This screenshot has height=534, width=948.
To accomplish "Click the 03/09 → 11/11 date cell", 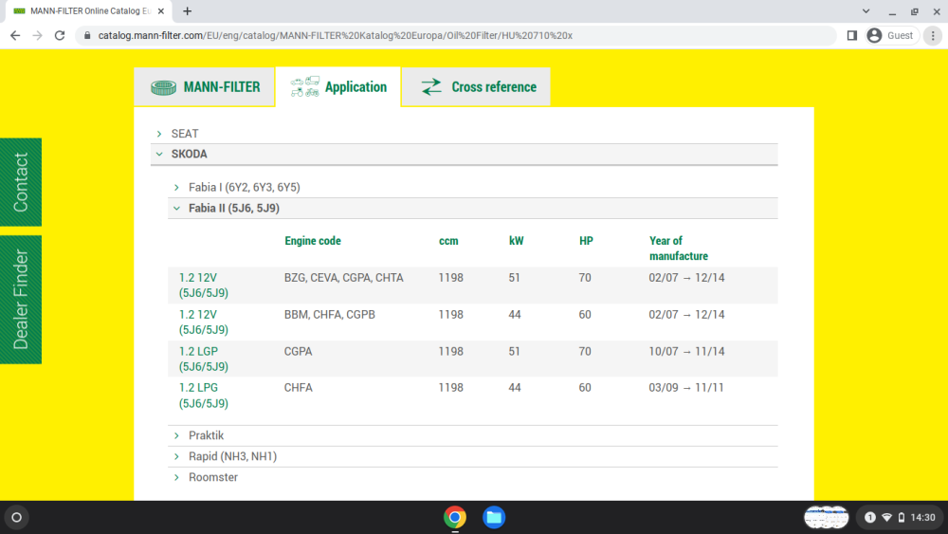I will point(685,388).
